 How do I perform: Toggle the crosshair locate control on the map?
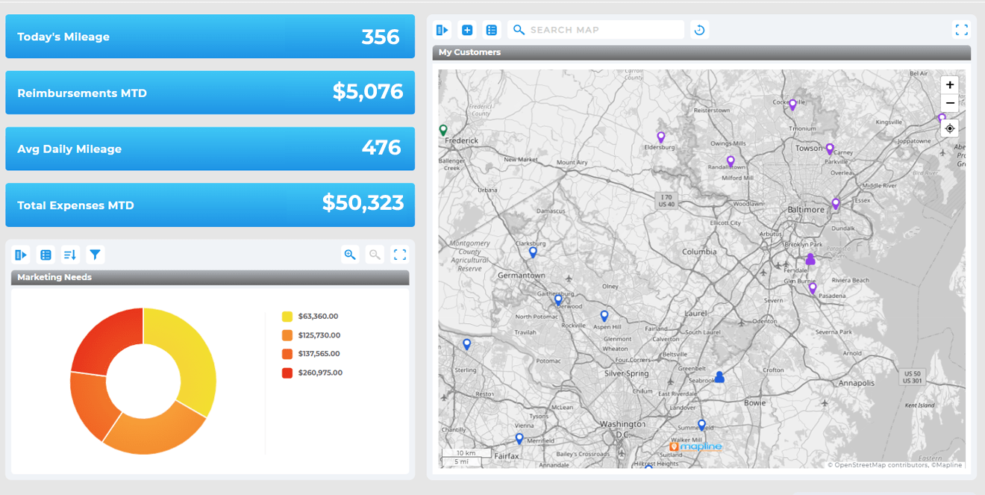[x=949, y=128]
